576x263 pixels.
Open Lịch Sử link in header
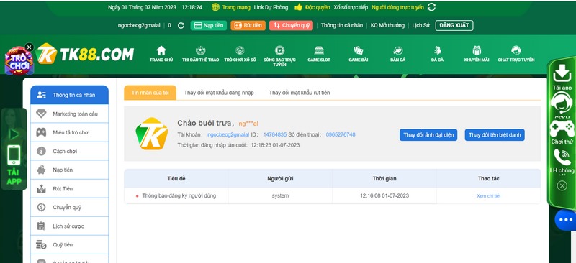[x=420, y=25]
